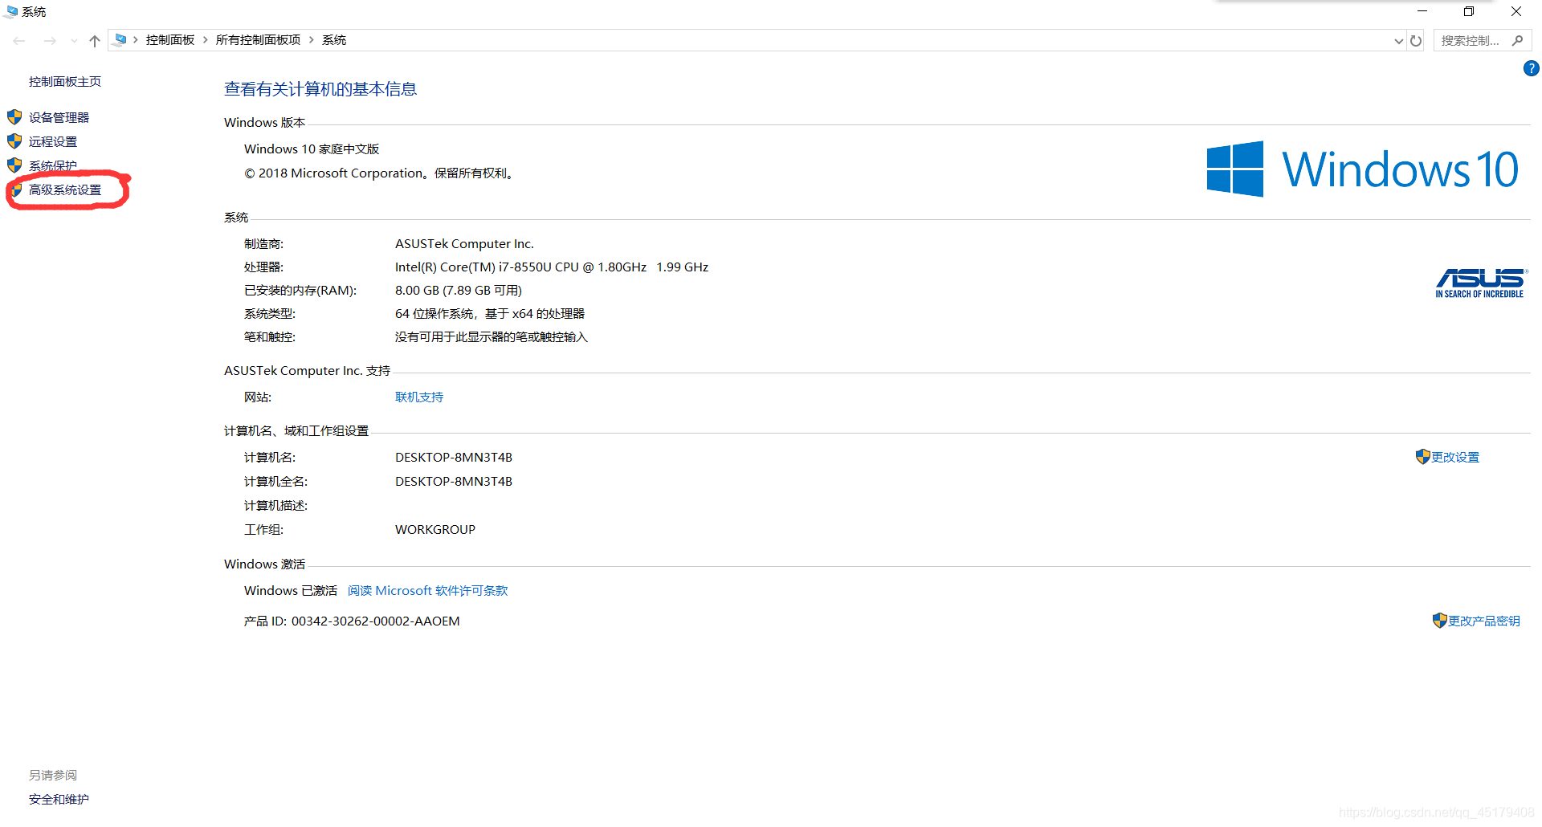Click the shield icon beside 系统保护
1542x827 pixels.
pos(14,165)
